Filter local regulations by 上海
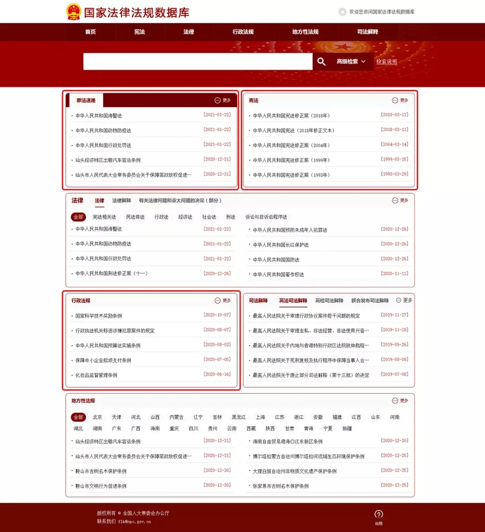Viewport: 485px width, 532px height. click(x=260, y=417)
